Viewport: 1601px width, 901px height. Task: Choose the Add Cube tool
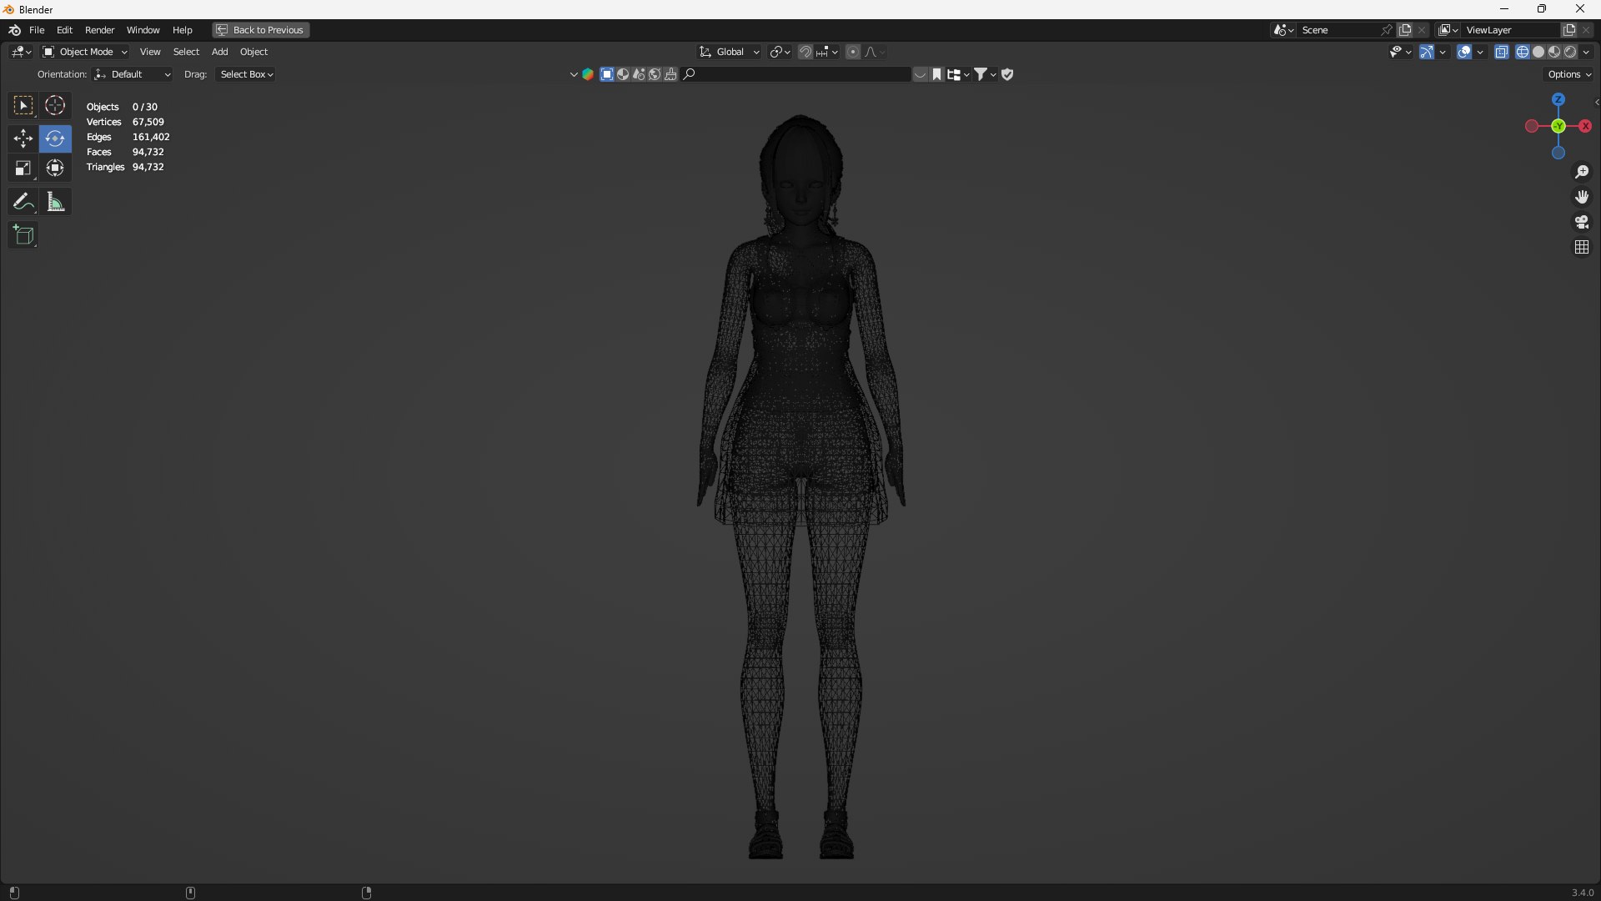23,235
